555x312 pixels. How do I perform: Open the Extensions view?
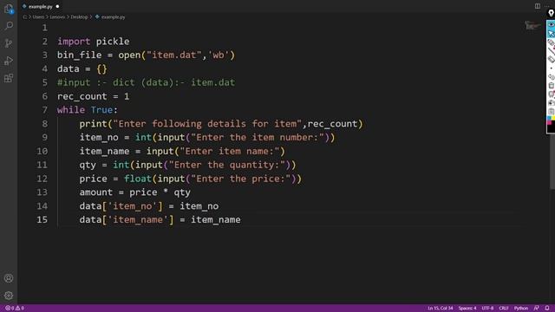click(9, 78)
